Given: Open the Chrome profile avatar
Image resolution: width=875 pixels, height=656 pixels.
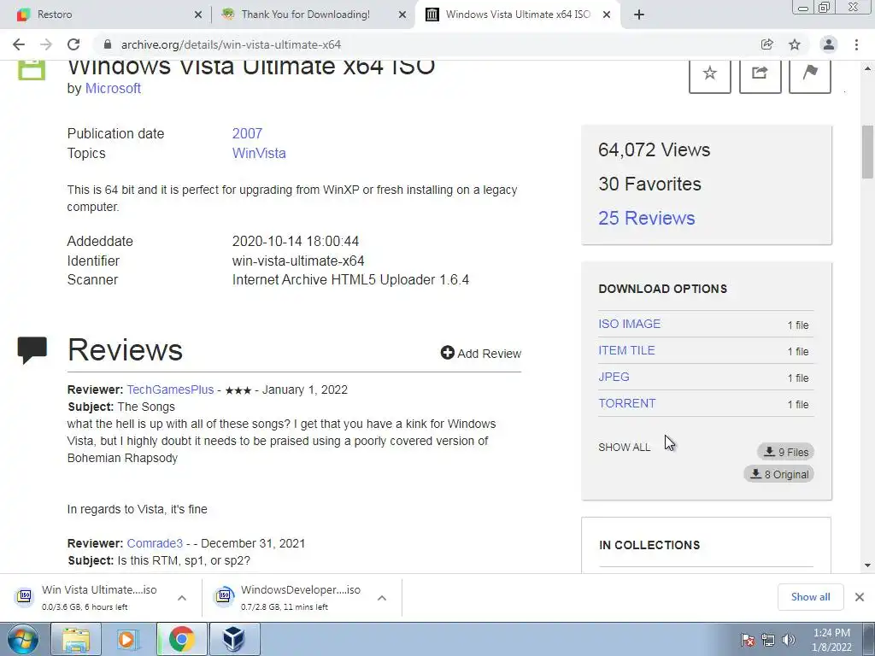Looking at the screenshot, I should [x=829, y=44].
